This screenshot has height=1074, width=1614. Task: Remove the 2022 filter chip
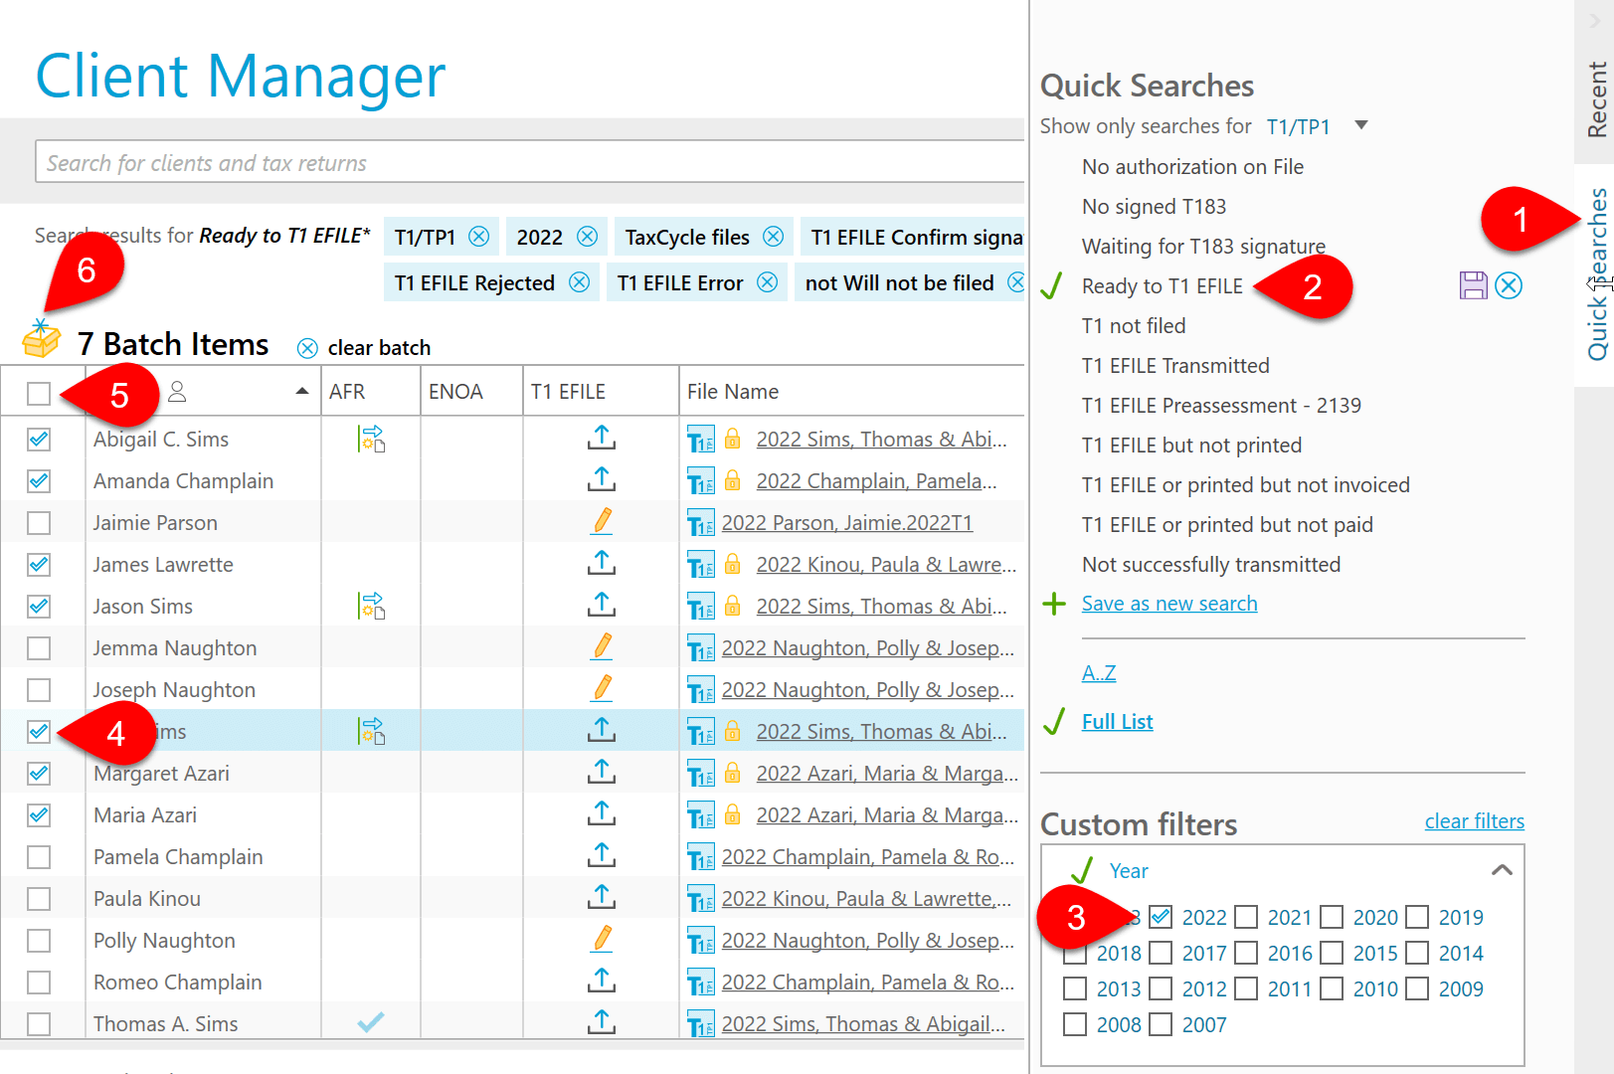point(587,237)
